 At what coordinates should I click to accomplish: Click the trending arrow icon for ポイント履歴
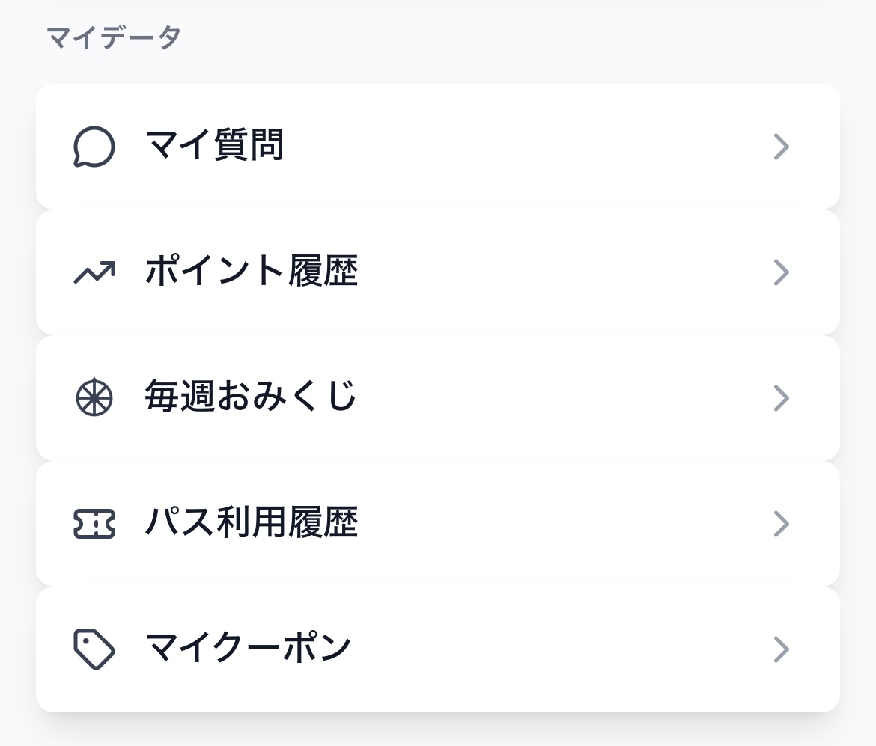[94, 272]
